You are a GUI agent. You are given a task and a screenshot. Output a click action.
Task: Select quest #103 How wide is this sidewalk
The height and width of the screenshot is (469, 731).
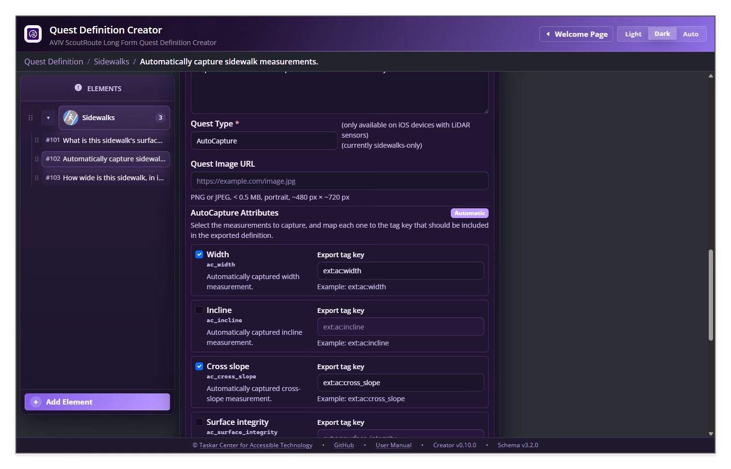click(106, 178)
